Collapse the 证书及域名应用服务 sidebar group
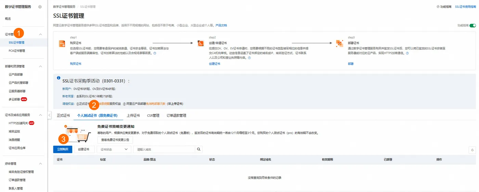The image size is (479, 192). pyautogui.click(x=40, y=115)
